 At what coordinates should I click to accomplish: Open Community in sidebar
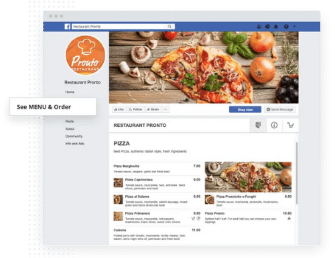[x=74, y=136]
